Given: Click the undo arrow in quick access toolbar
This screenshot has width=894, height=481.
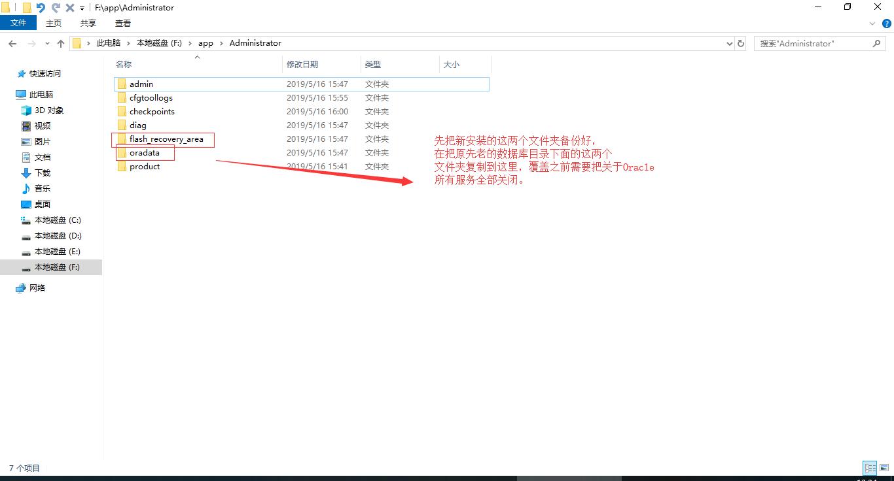Looking at the screenshot, I should (x=41, y=8).
